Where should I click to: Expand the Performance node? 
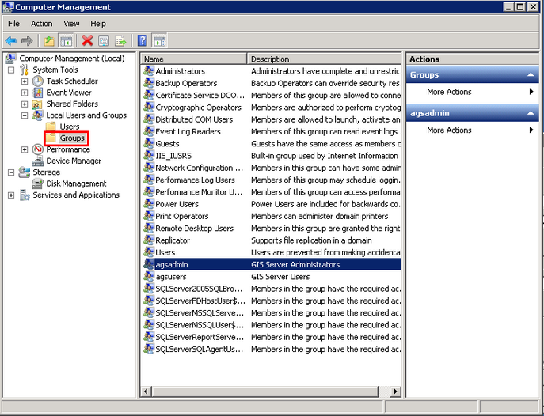point(25,149)
